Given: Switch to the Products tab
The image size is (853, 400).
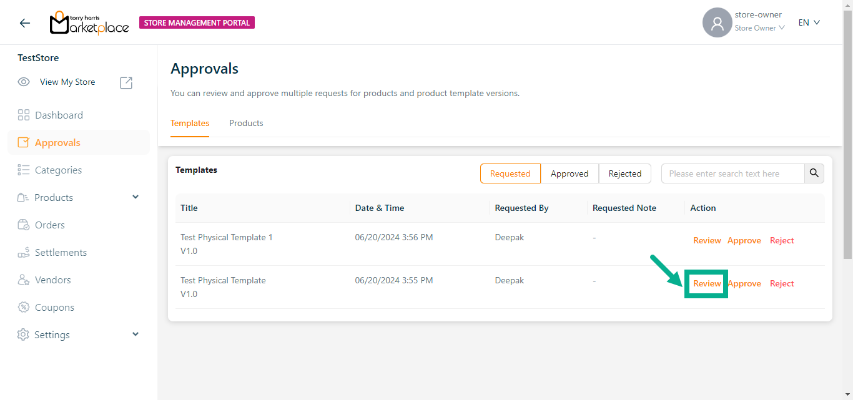Looking at the screenshot, I should [246, 123].
